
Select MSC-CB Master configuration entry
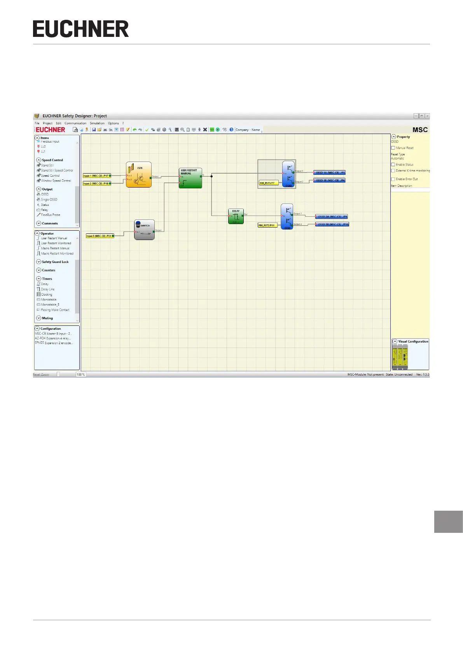(53, 334)
